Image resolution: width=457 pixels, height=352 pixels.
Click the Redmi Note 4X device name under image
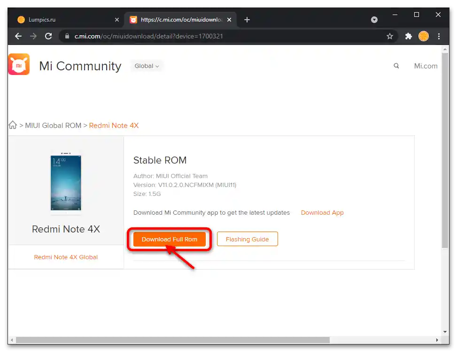(66, 229)
